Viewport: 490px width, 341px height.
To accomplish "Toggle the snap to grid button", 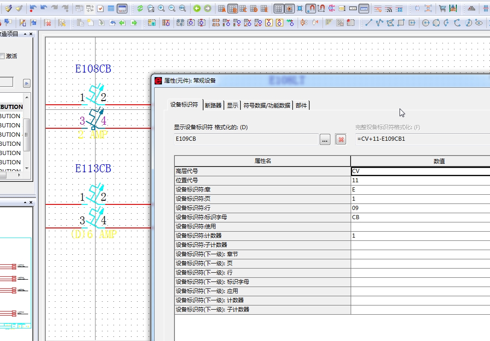I will click(289, 8).
